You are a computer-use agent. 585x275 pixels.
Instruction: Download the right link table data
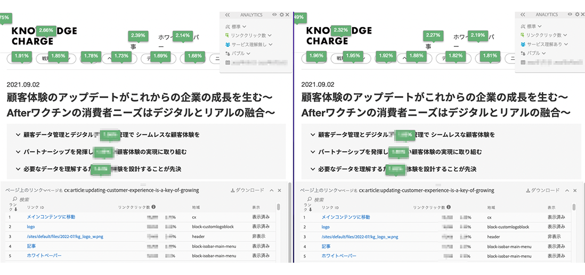542,190
